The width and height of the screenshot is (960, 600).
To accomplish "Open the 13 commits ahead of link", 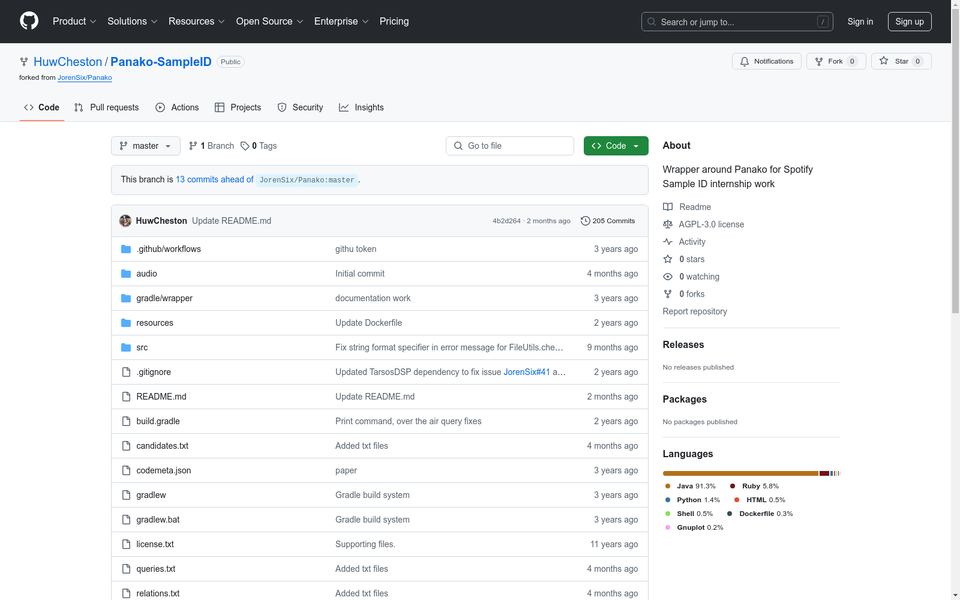I will 214,179.
